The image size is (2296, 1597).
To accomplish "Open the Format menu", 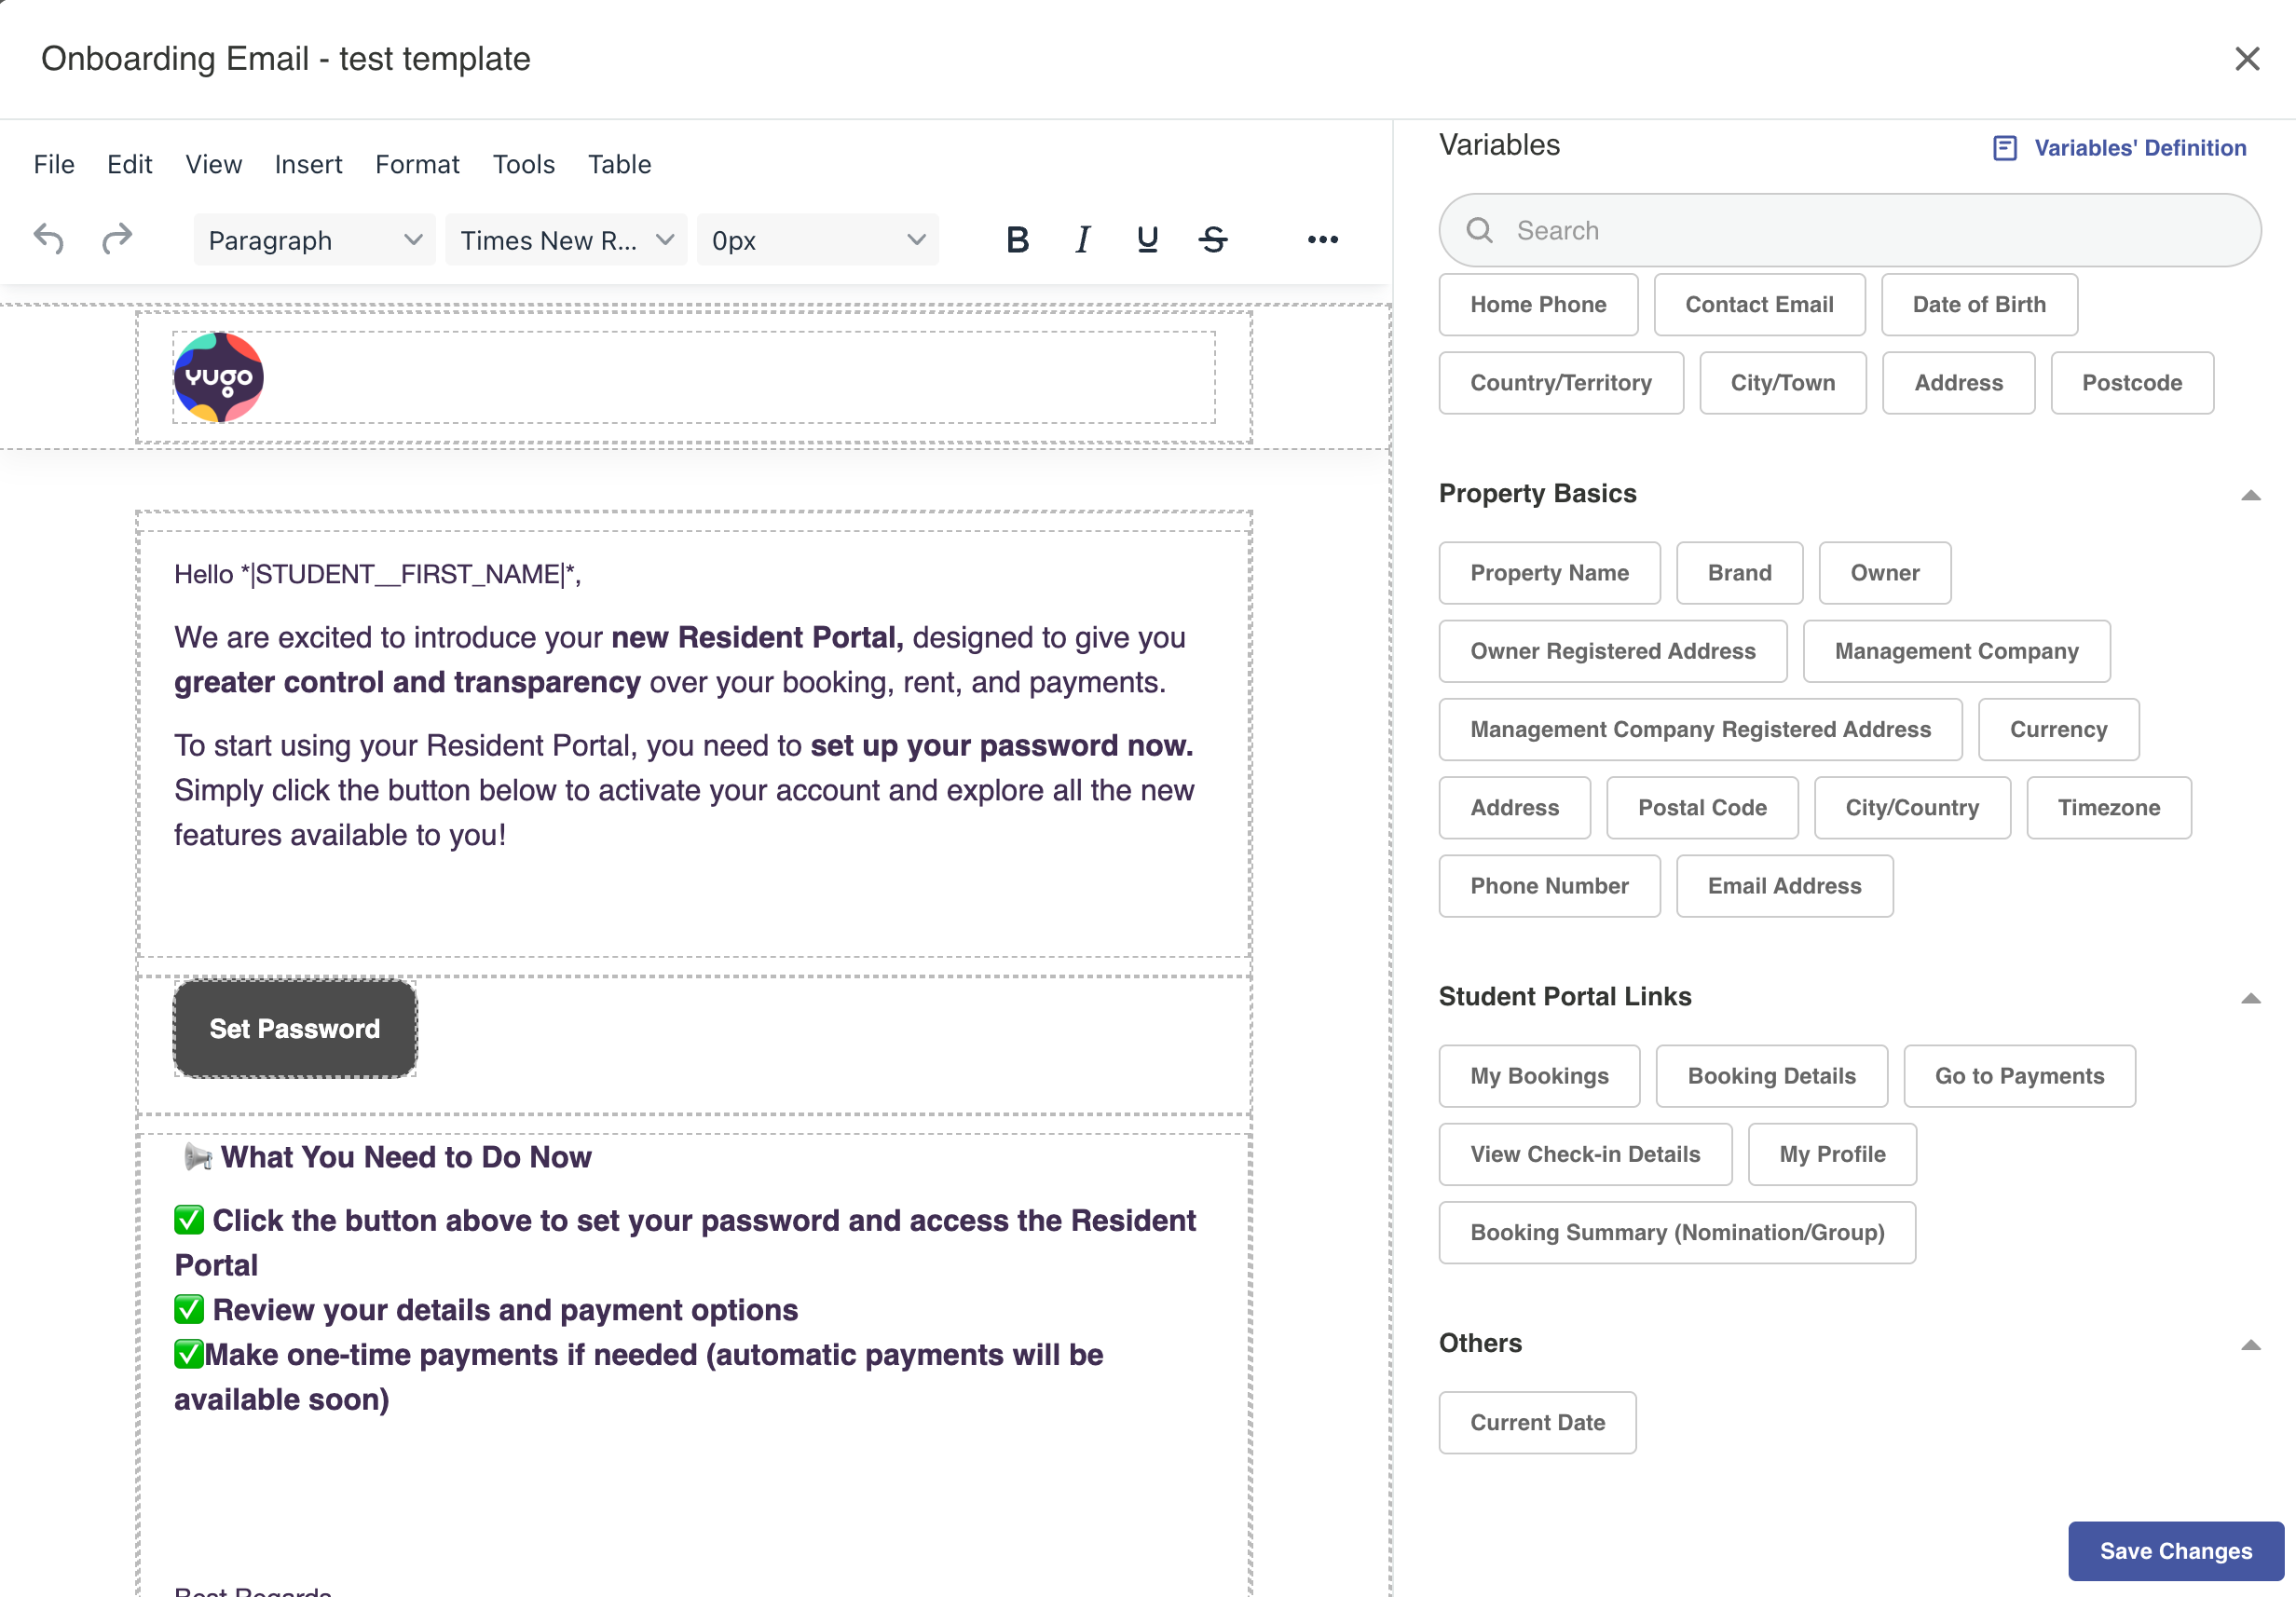I will tap(417, 164).
